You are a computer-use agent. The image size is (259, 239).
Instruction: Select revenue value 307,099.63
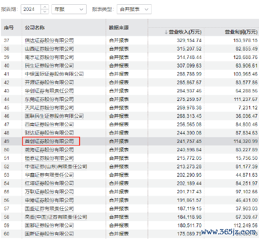click(189, 66)
